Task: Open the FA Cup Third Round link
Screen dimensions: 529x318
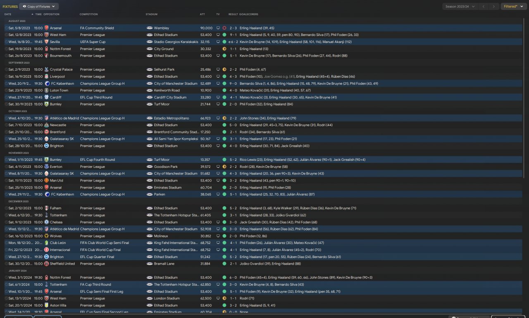Action: click(95, 285)
